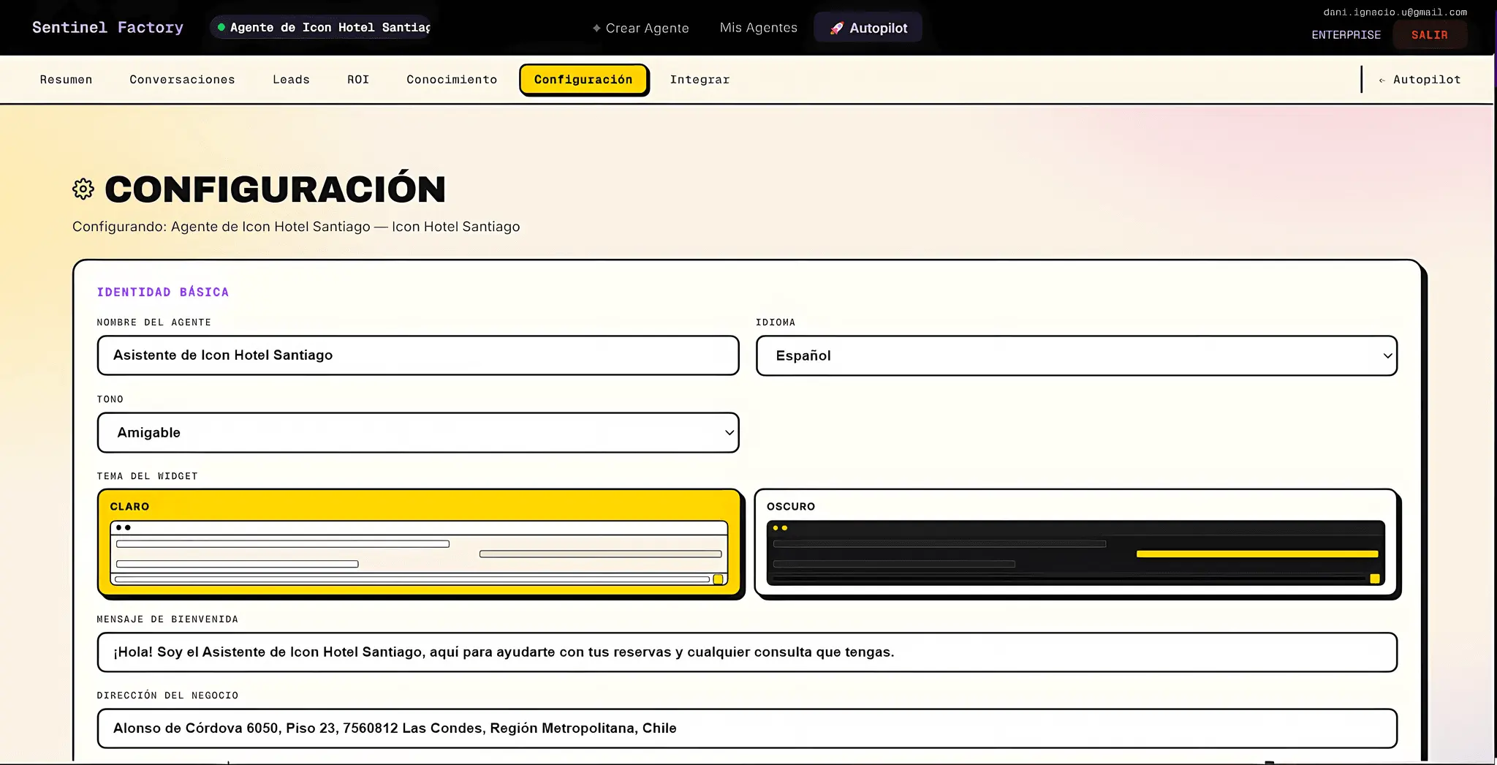Click the Mensaje de Bienvenida input field
The height and width of the screenshot is (765, 1497).
[x=747, y=652]
